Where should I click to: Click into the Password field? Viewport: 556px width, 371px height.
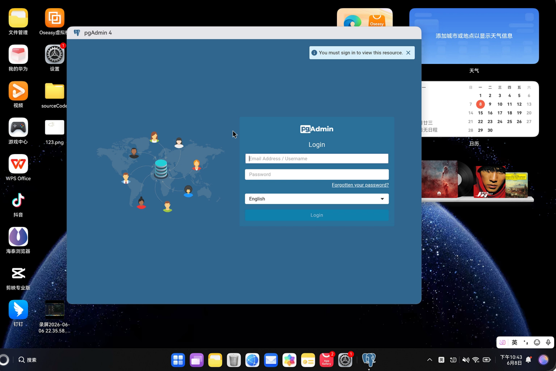pyautogui.click(x=317, y=174)
